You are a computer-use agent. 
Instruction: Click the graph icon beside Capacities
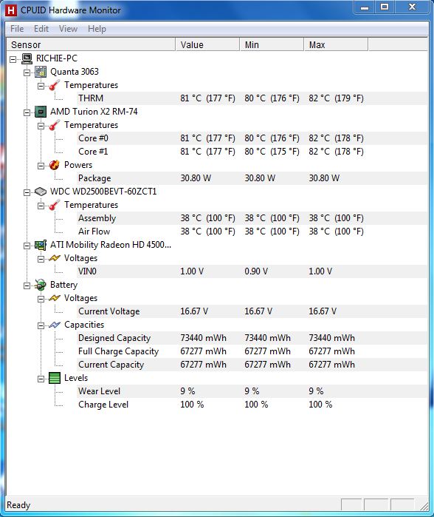pyautogui.click(x=55, y=325)
